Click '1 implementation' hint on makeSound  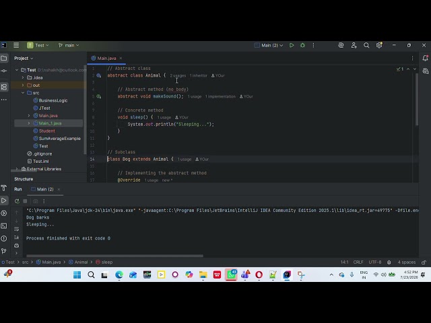[220, 96]
